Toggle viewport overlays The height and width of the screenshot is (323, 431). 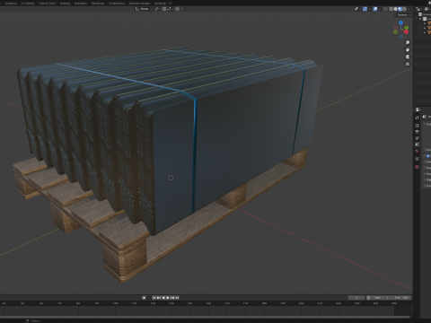point(375,9)
